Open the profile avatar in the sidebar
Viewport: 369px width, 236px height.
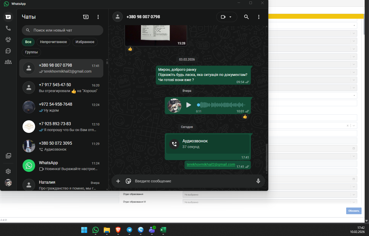[8, 183]
